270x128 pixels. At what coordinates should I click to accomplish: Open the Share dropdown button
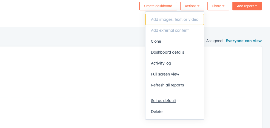click(x=218, y=6)
